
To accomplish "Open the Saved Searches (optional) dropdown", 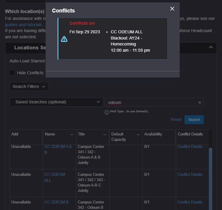I will (56, 102).
